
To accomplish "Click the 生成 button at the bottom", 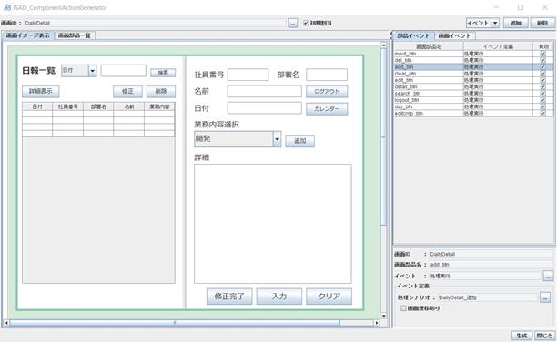I will [x=522, y=336].
